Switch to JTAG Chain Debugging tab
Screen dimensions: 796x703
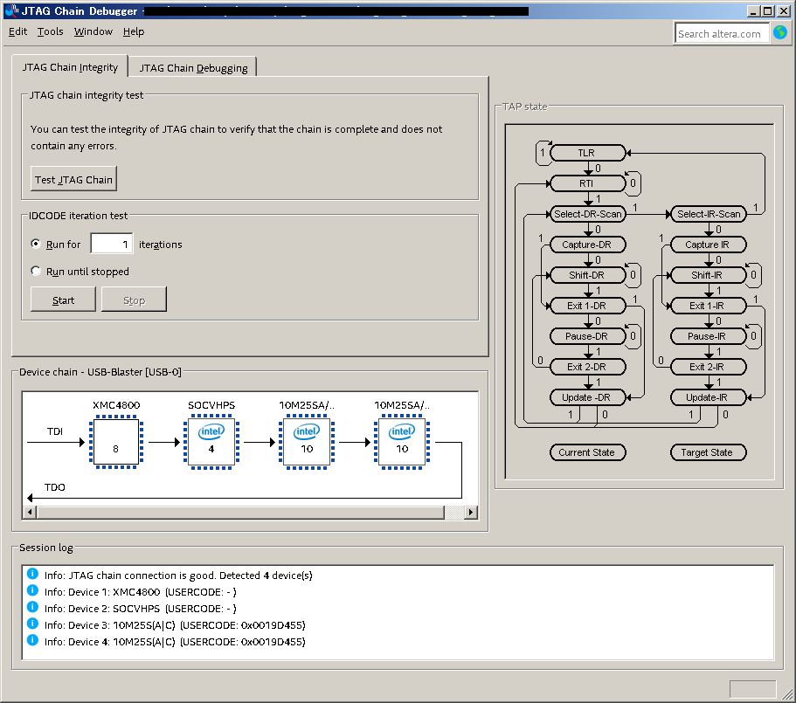click(x=193, y=67)
